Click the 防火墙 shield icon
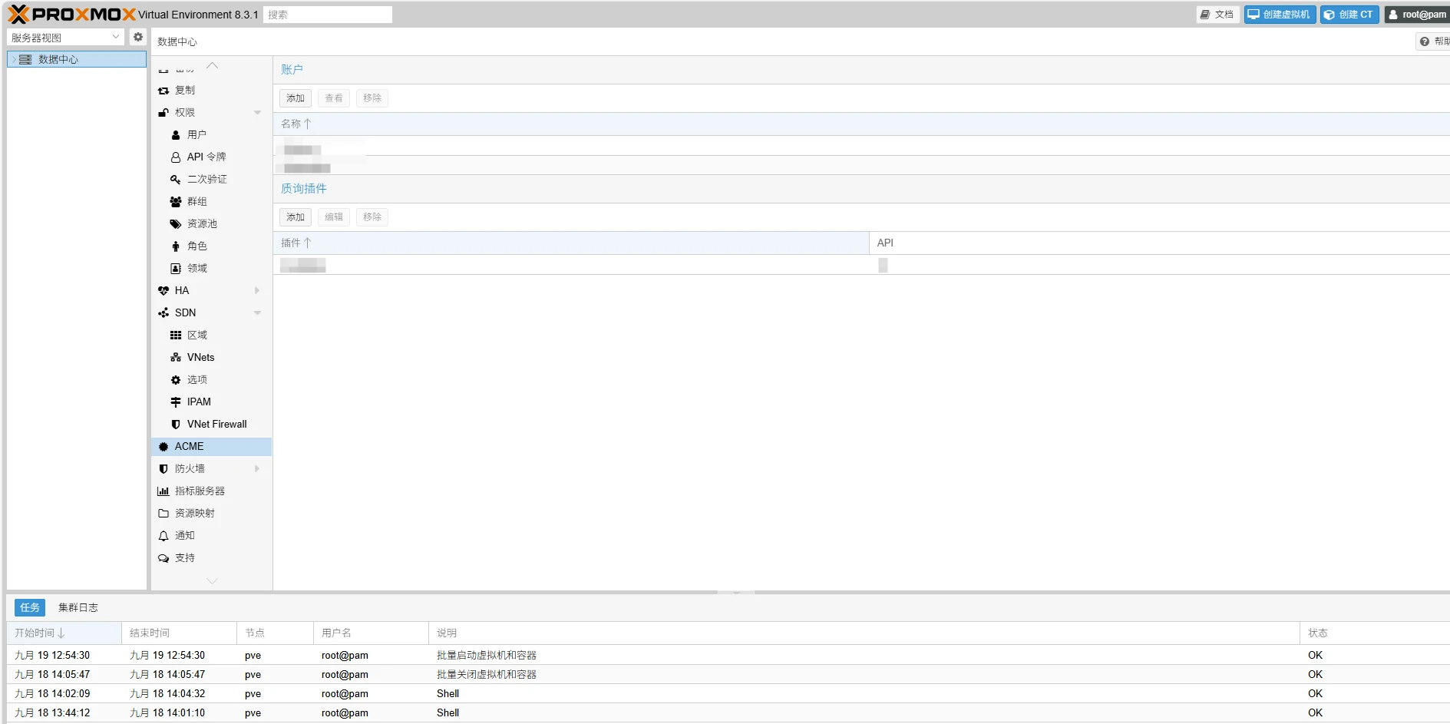The height and width of the screenshot is (724, 1450). pyautogui.click(x=163, y=468)
